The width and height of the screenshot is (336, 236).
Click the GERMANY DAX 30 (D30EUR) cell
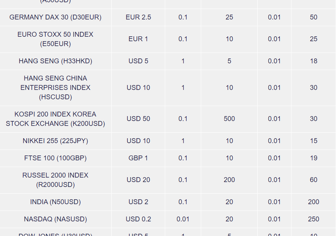(x=55, y=17)
